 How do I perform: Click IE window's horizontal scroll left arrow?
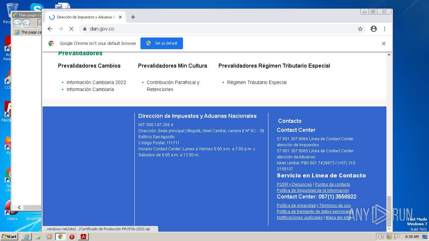19,208
